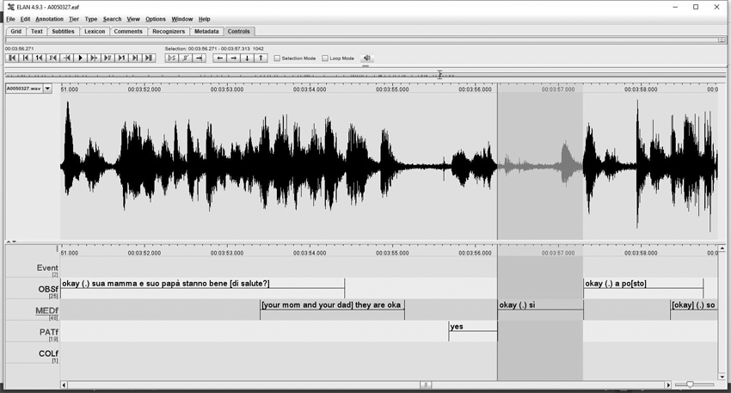Image resolution: width=731 pixels, height=393 pixels.
Task: Select the 'okay (.) si' annotation
Action: tap(540, 305)
